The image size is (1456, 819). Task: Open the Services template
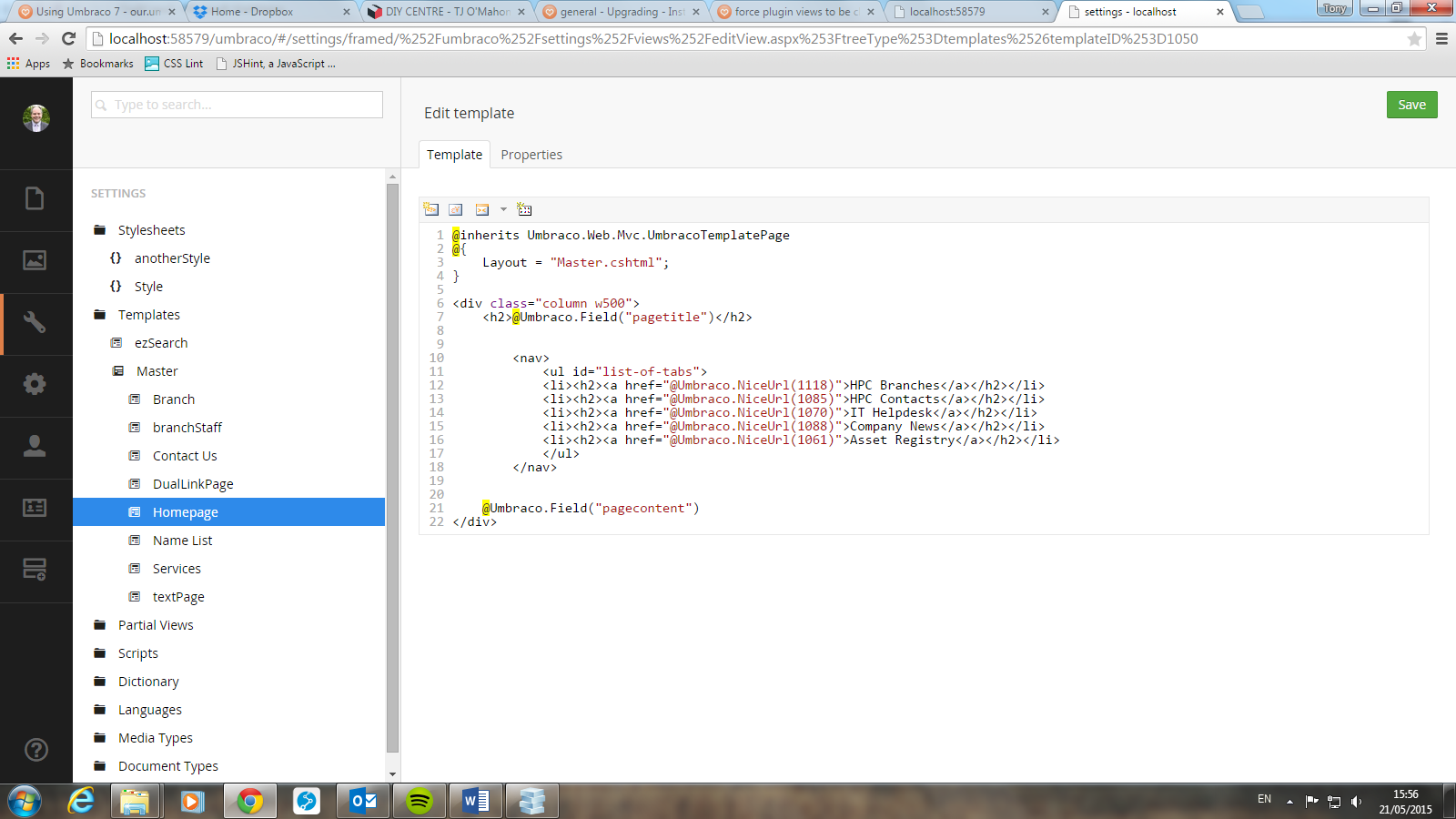pos(177,569)
